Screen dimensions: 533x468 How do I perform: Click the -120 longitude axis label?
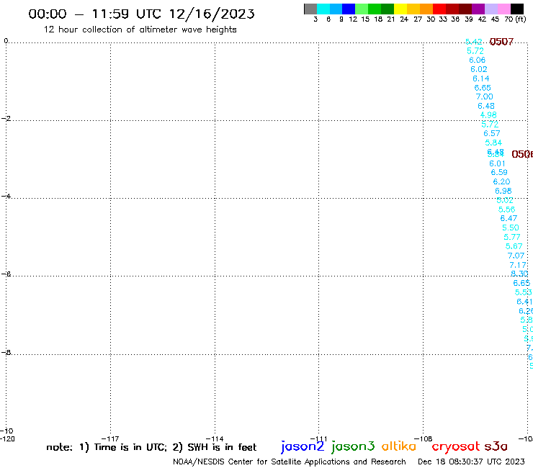click(7, 438)
